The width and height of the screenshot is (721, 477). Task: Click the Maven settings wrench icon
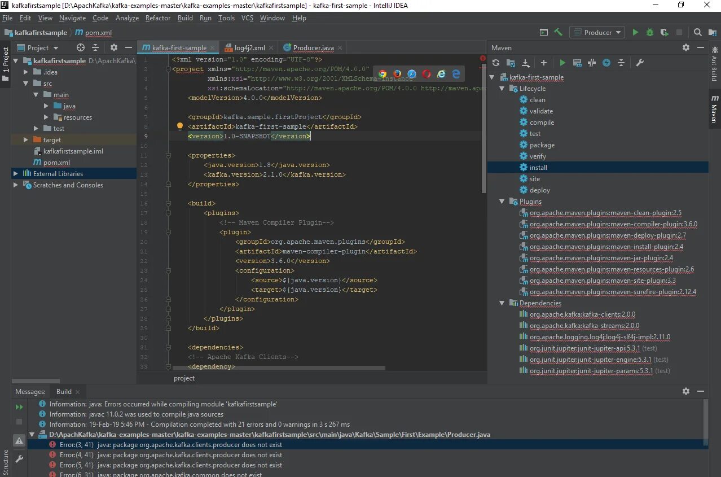tap(640, 63)
